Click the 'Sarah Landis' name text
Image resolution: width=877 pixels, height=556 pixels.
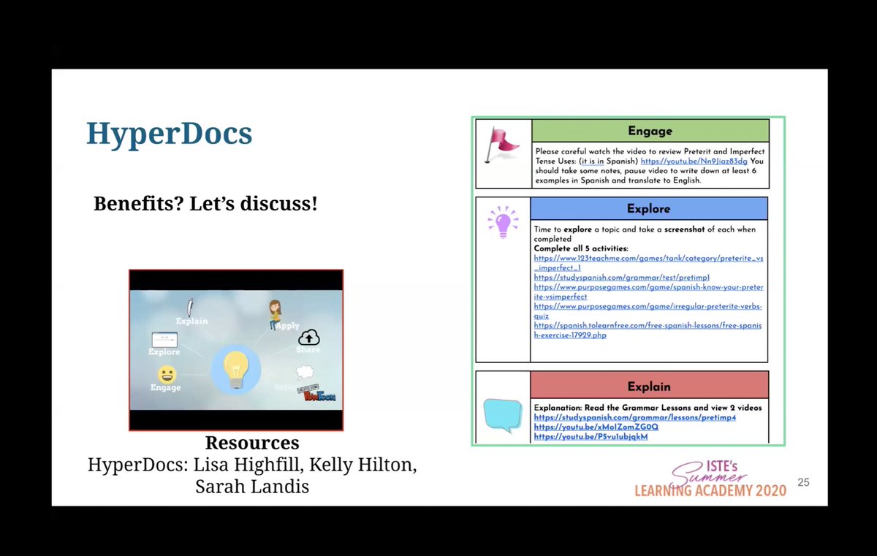(x=252, y=486)
